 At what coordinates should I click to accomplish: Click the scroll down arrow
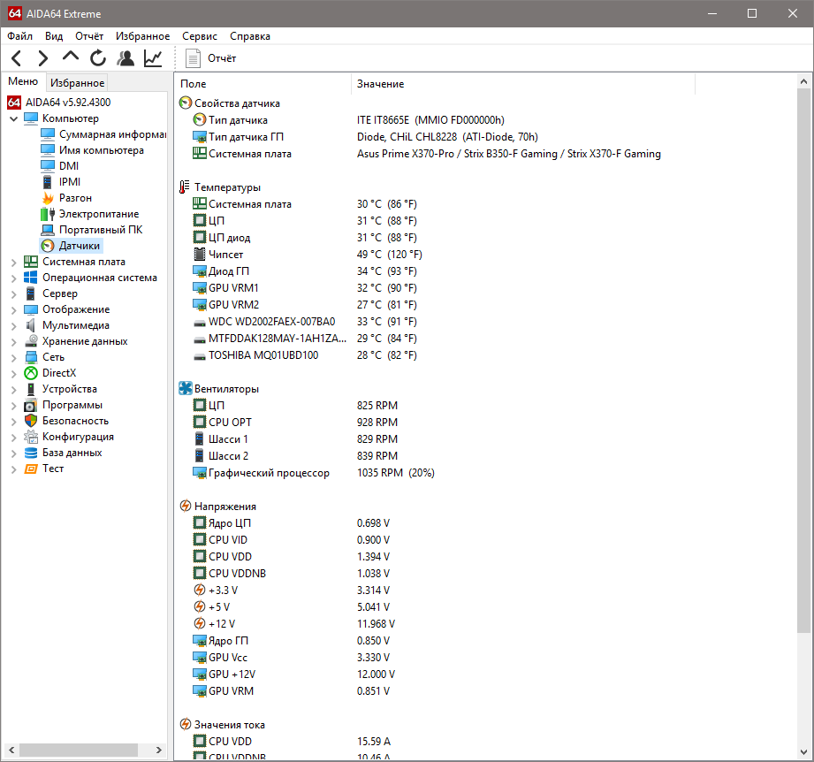803,752
